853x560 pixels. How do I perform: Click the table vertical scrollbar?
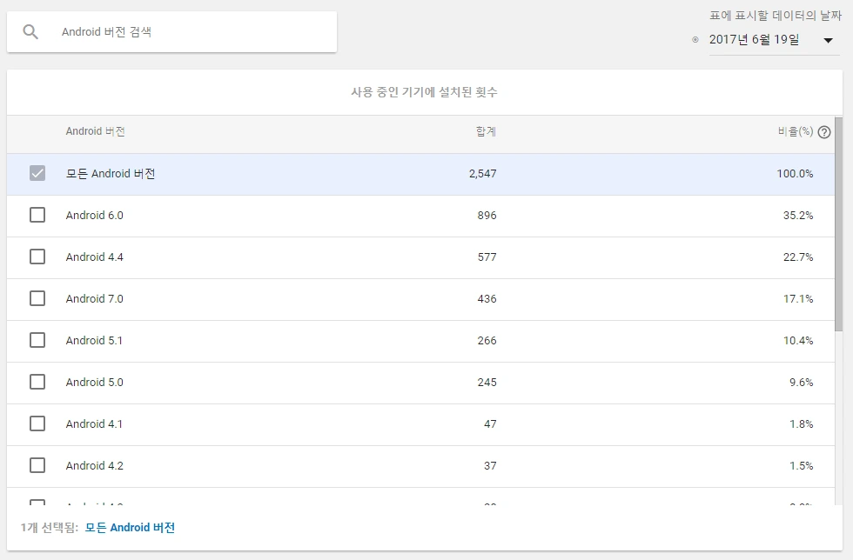(x=838, y=223)
